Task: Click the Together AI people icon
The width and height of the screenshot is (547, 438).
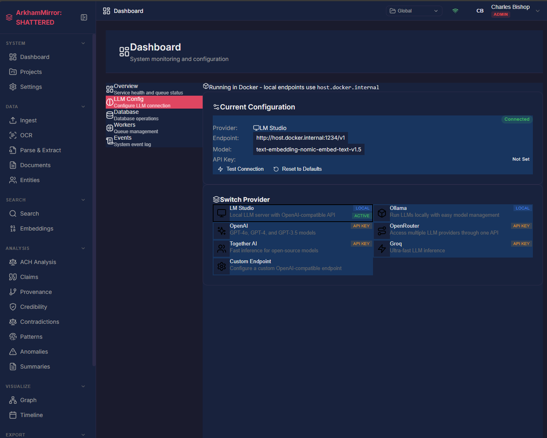Action: pyautogui.click(x=222, y=249)
